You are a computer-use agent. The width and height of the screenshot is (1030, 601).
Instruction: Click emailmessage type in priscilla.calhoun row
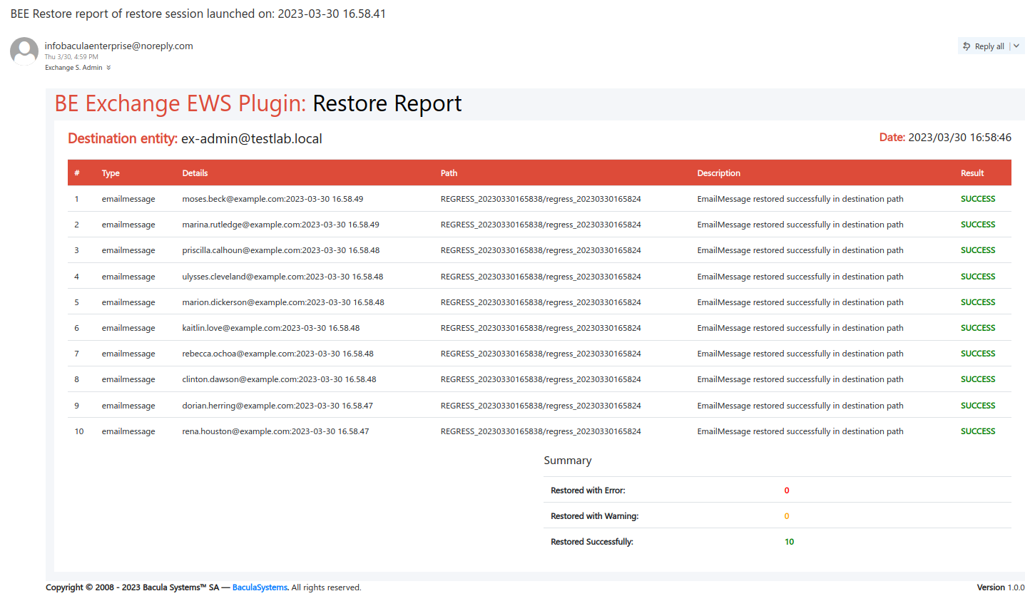128,250
